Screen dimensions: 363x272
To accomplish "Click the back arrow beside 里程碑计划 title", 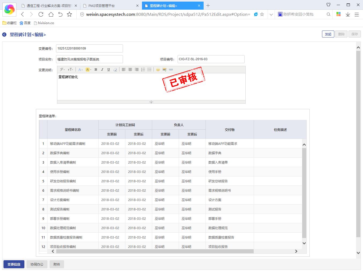I will (4, 35).
